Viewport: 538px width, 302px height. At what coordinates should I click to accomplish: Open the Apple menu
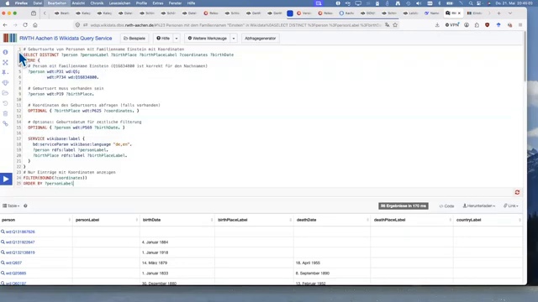pyautogui.click(x=8, y=3)
